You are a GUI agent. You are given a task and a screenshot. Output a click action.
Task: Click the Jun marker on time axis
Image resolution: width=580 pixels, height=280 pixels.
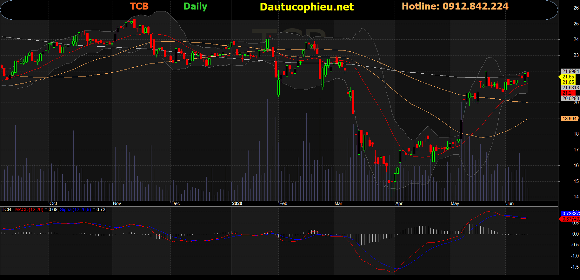(x=510, y=203)
